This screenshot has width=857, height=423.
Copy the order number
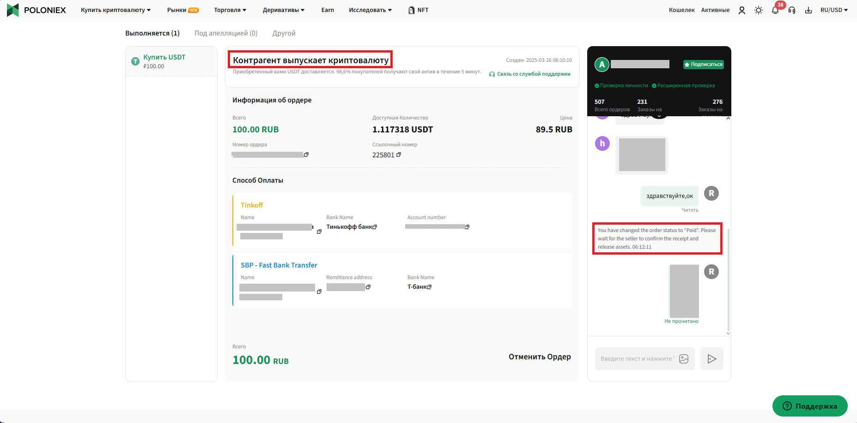click(306, 155)
